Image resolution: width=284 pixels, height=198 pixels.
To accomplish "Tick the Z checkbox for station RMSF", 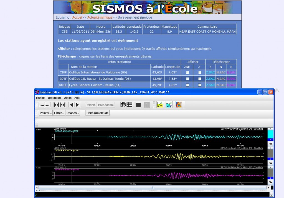I will click(x=200, y=85).
